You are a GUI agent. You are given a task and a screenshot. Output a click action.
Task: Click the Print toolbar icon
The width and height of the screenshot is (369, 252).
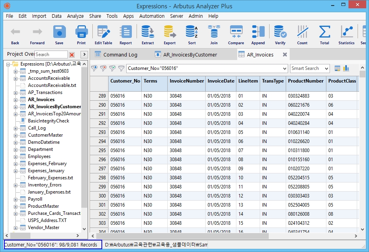pyautogui.click(x=81, y=34)
